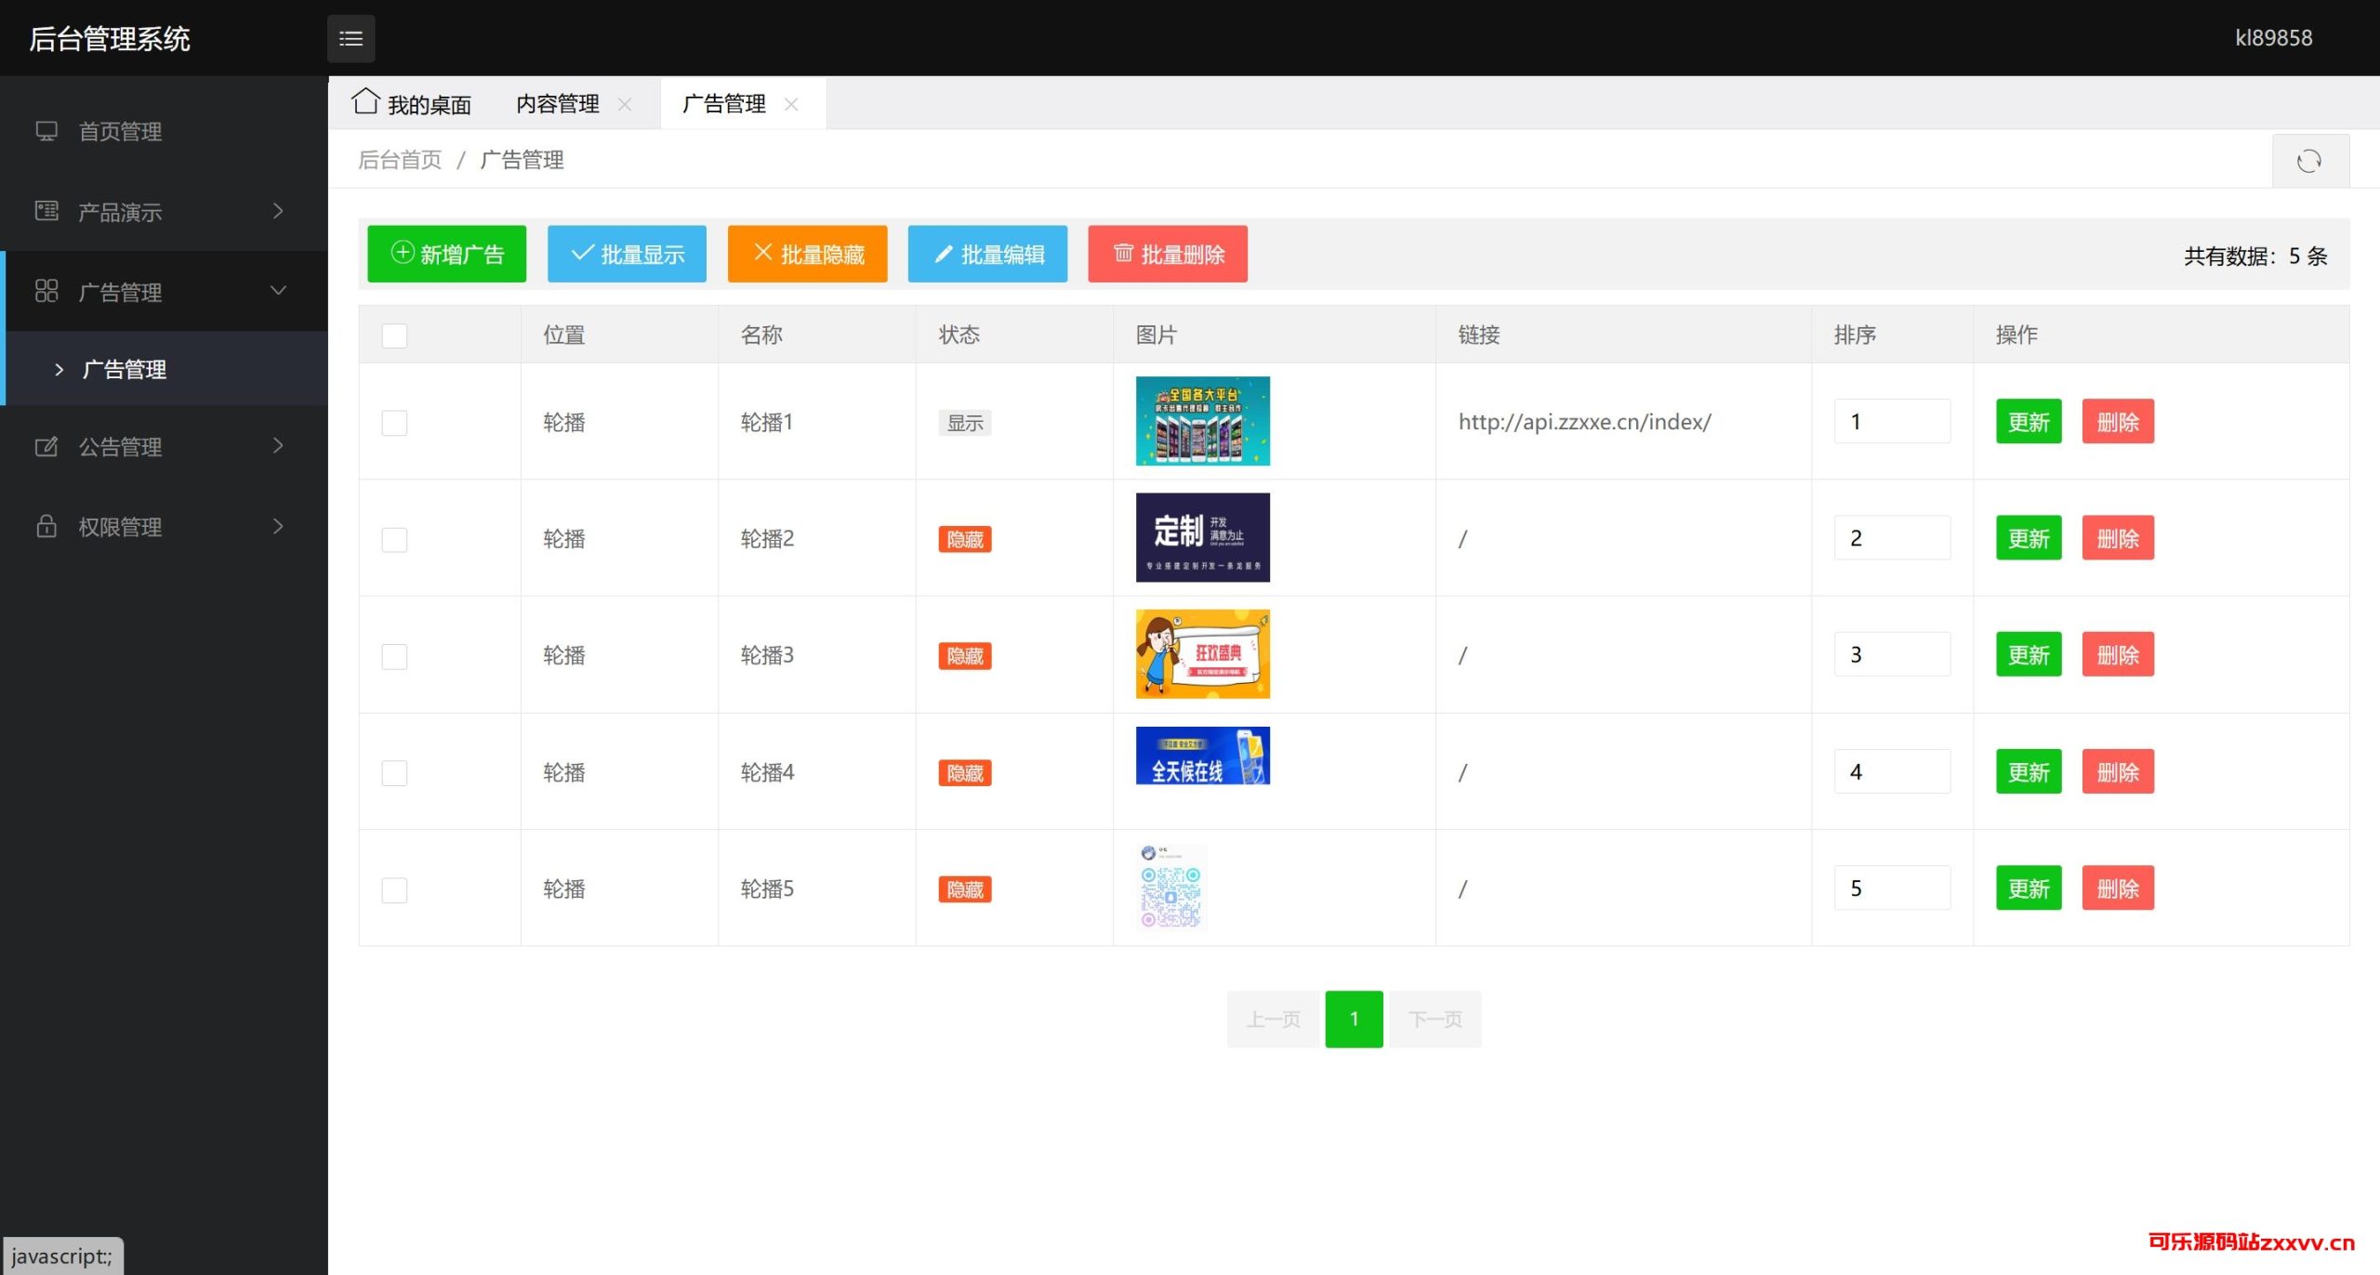Check the checkbox for 轮播4 row

click(x=394, y=773)
